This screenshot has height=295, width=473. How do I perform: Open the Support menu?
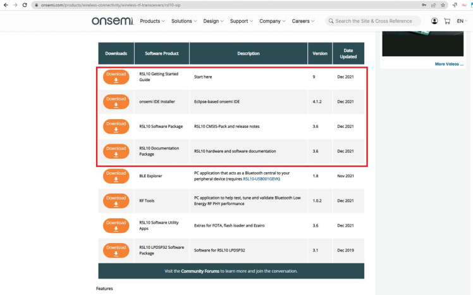tap(242, 21)
